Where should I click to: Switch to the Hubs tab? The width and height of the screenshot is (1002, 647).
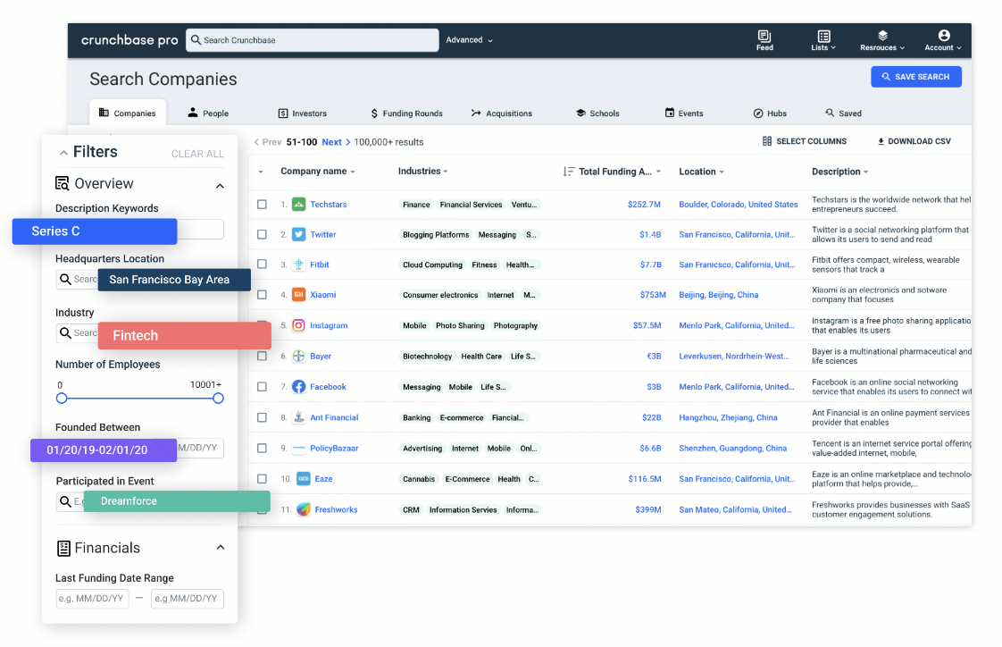point(770,113)
